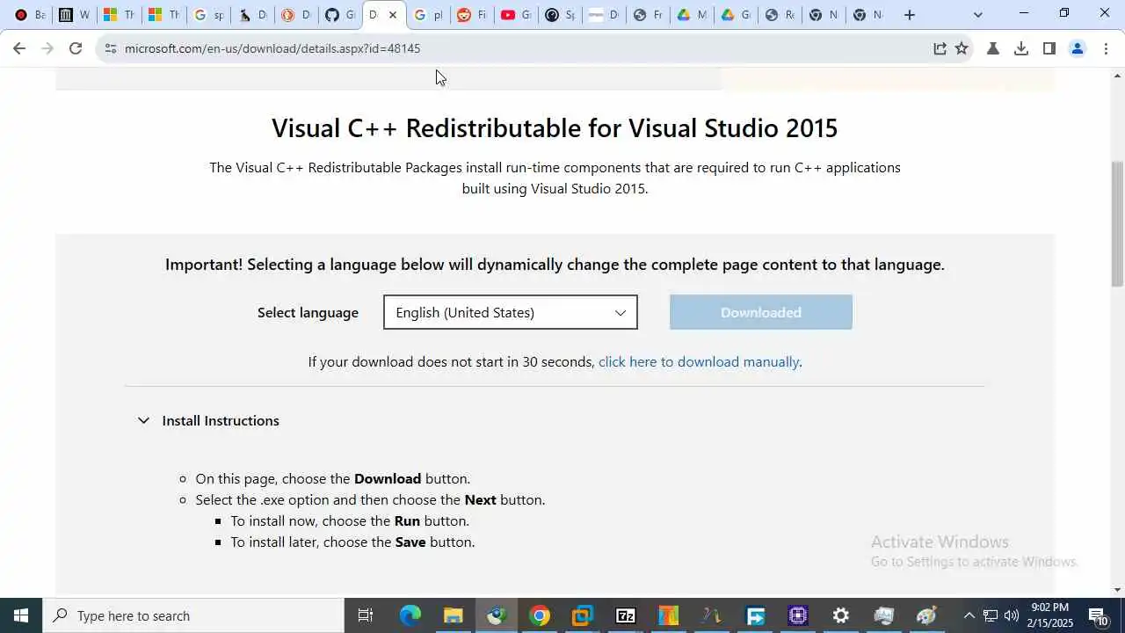Open the Select language dropdown
Image resolution: width=1125 pixels, height=633 pixels.
click(511, 312)
